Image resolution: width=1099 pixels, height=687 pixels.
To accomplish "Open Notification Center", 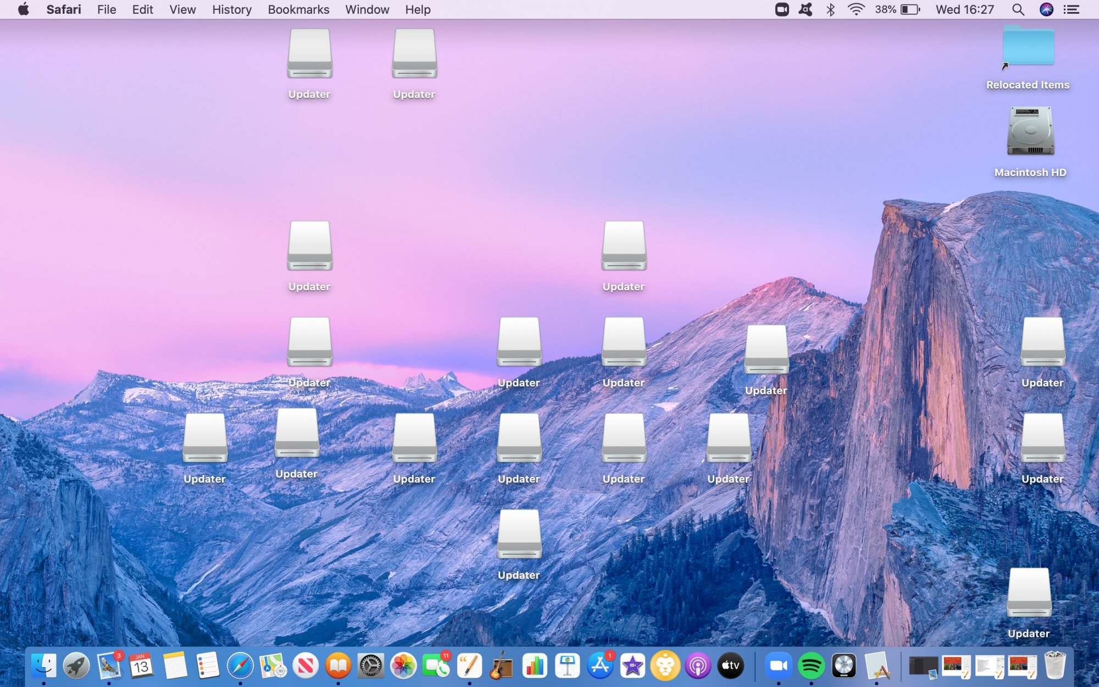I will click(1072, 9).
